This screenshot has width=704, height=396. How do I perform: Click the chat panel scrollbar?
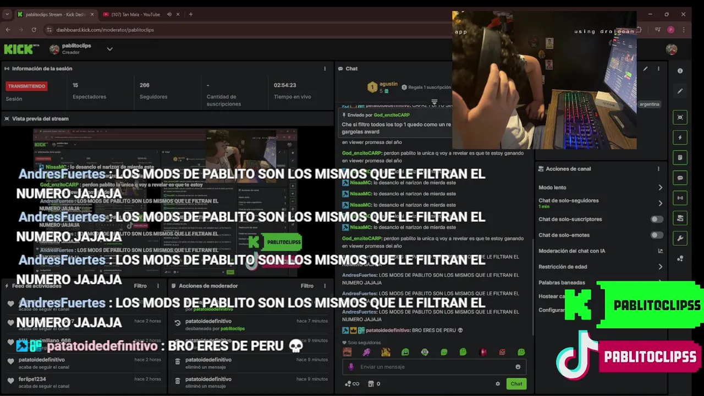point(532,286)
